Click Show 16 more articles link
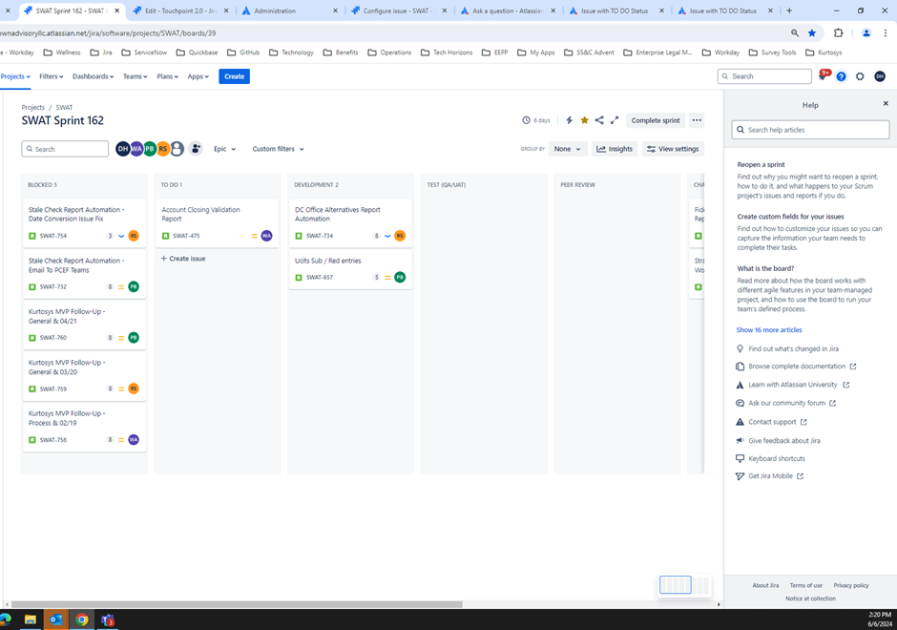 click(x=769, y=330)
